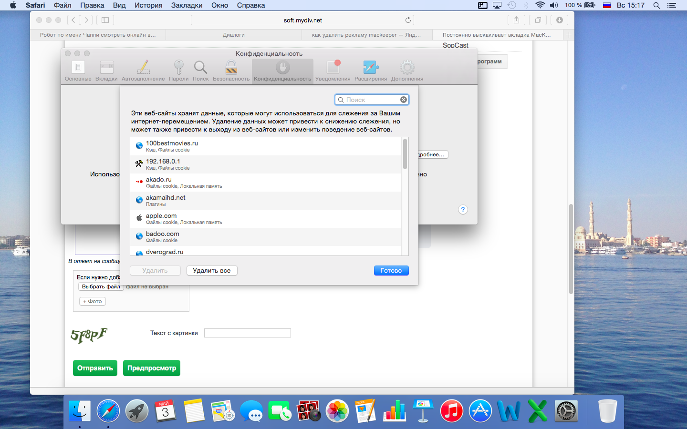Toggle the Safari sidebar button
Viewport: 687px width, 429px height.
tap(105, 20)
